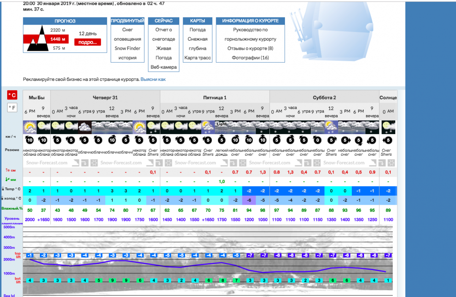Click Thursday 12 вечера overcast weather icon
The image size is (456, 297).
[x=112, y=127]
